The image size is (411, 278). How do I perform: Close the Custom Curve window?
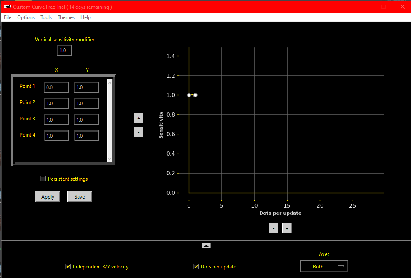tap(403, 7)
